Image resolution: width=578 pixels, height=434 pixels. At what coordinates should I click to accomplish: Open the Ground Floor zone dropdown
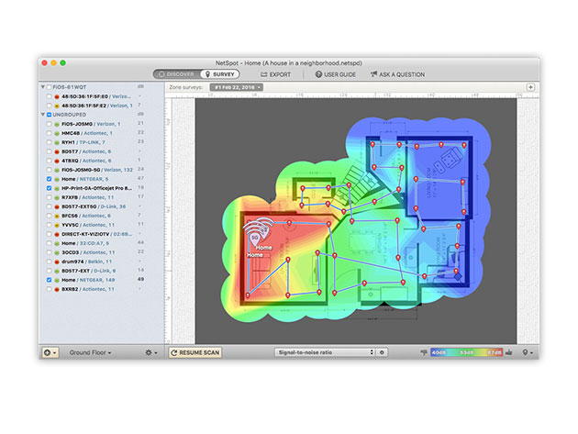[x=91, y=352]
